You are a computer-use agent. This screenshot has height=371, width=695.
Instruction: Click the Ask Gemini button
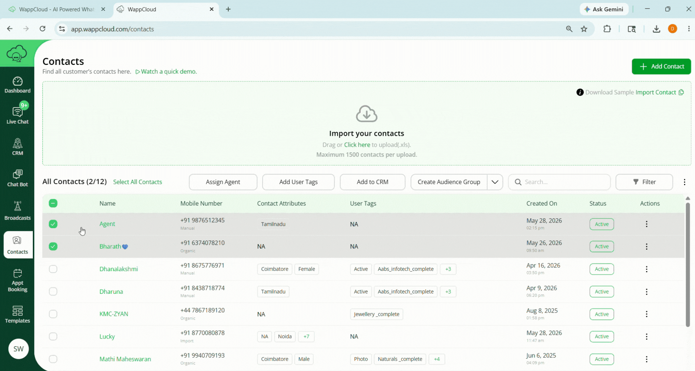[x=604, y=9]
